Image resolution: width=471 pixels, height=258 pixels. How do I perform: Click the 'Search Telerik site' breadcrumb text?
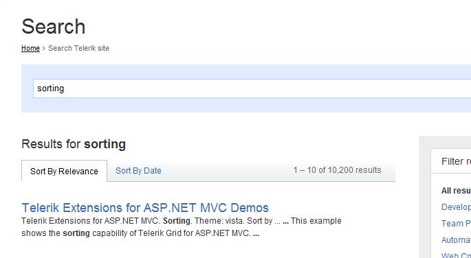pos(78,48)
